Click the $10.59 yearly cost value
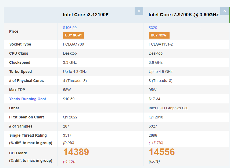The height and width of the screenshot is (168, 230). pos(69,99)
